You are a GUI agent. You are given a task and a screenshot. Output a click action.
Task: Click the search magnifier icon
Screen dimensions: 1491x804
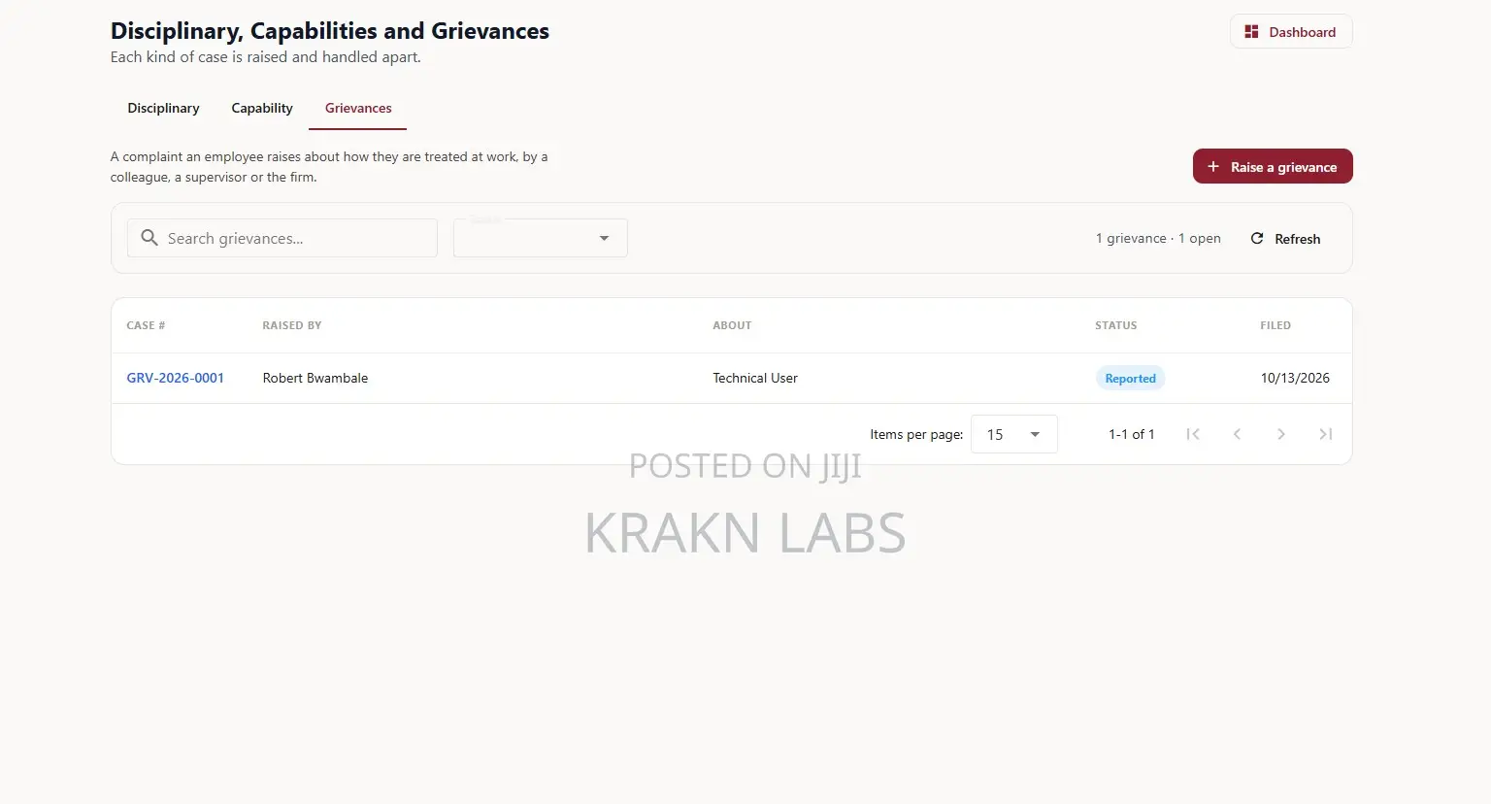149,238
